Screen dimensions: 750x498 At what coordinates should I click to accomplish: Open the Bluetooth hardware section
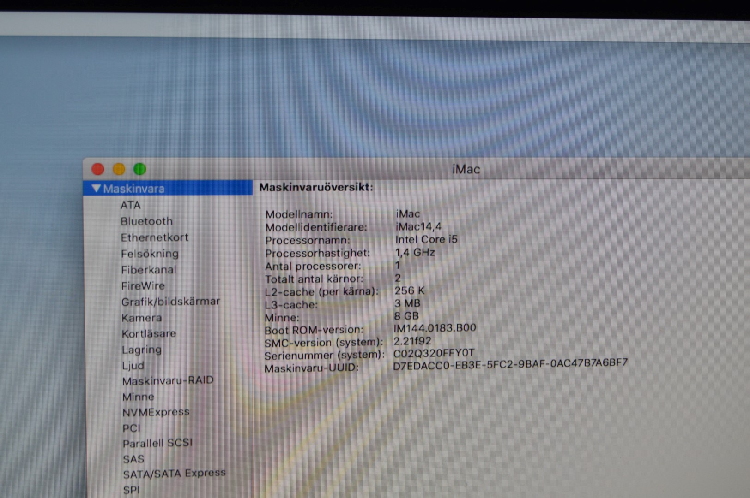[x=146, y=221]
